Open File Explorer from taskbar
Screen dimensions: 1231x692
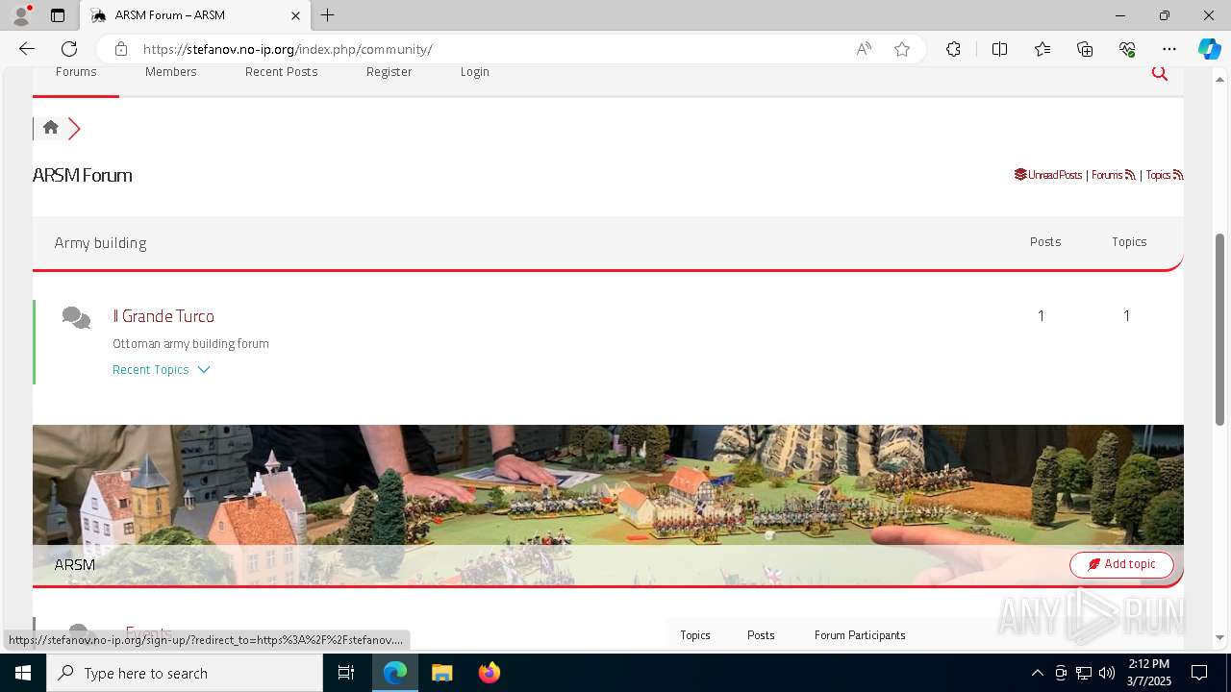[x=441, y=673]
